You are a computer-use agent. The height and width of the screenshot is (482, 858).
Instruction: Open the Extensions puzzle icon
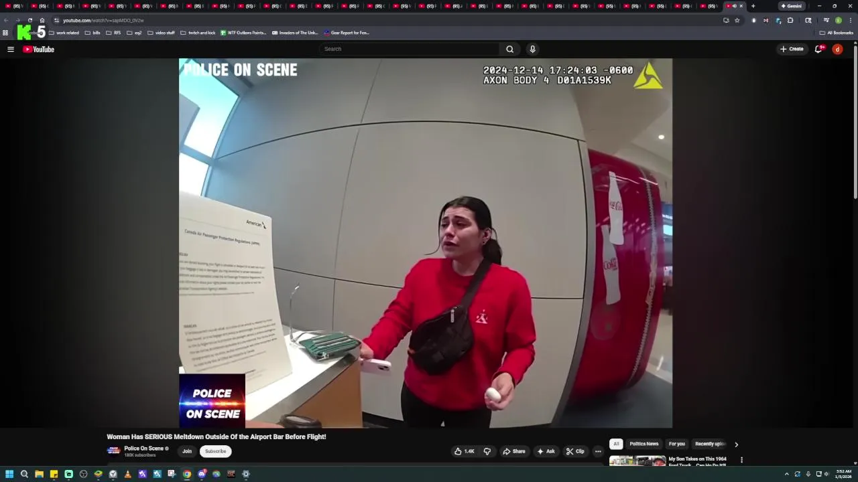[x=790, y=20]
